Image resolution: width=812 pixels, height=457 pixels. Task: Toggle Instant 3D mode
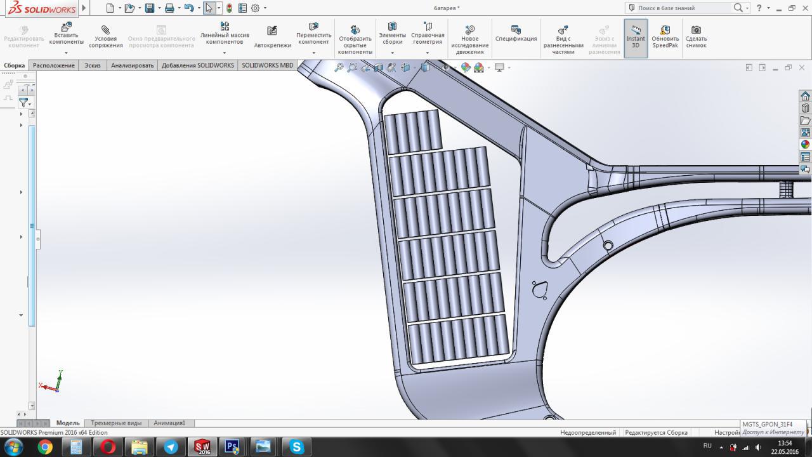tap(636, 37)
